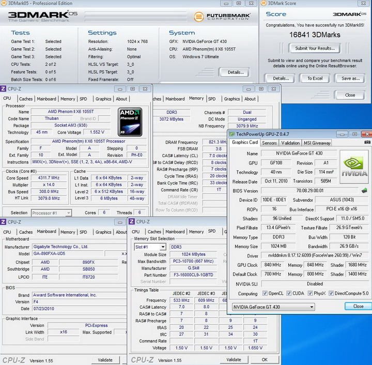Click the To Excel button

coord(315,78)
